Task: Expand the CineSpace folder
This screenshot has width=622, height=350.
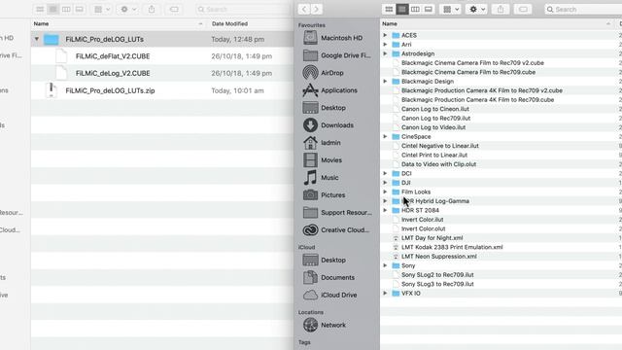Action: [x=385, y=136]
